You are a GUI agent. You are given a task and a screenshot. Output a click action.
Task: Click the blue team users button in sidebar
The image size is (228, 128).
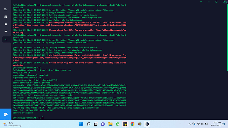click(6, 114)
